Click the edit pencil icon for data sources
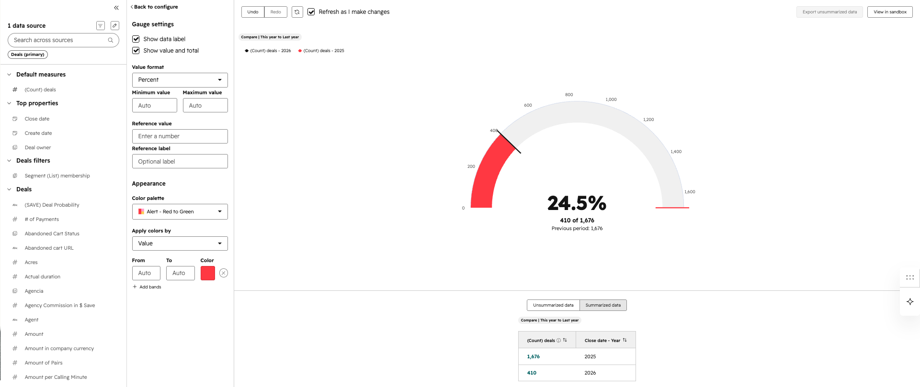This screenshot has width=920, height=387. 115,26
